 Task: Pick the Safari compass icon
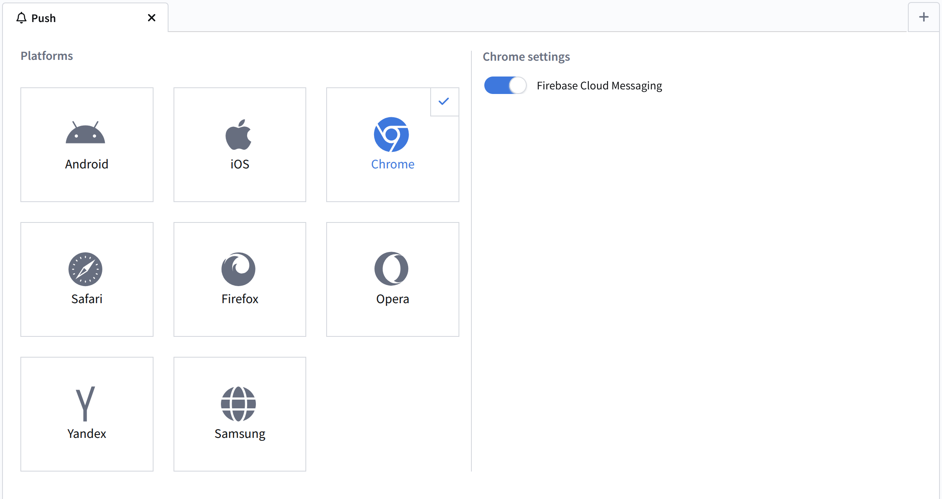[85, 269]
